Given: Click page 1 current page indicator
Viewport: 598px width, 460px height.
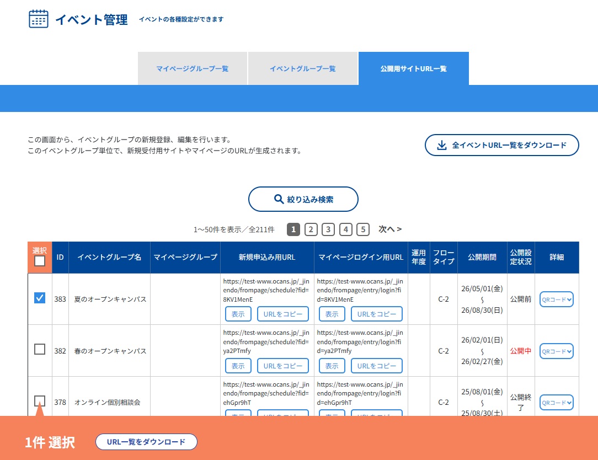Looking at the screenshot, I should [293, 229].
